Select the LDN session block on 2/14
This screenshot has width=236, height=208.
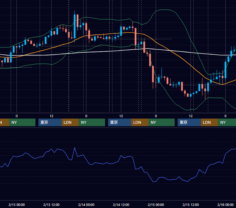(x=140, y=122)
